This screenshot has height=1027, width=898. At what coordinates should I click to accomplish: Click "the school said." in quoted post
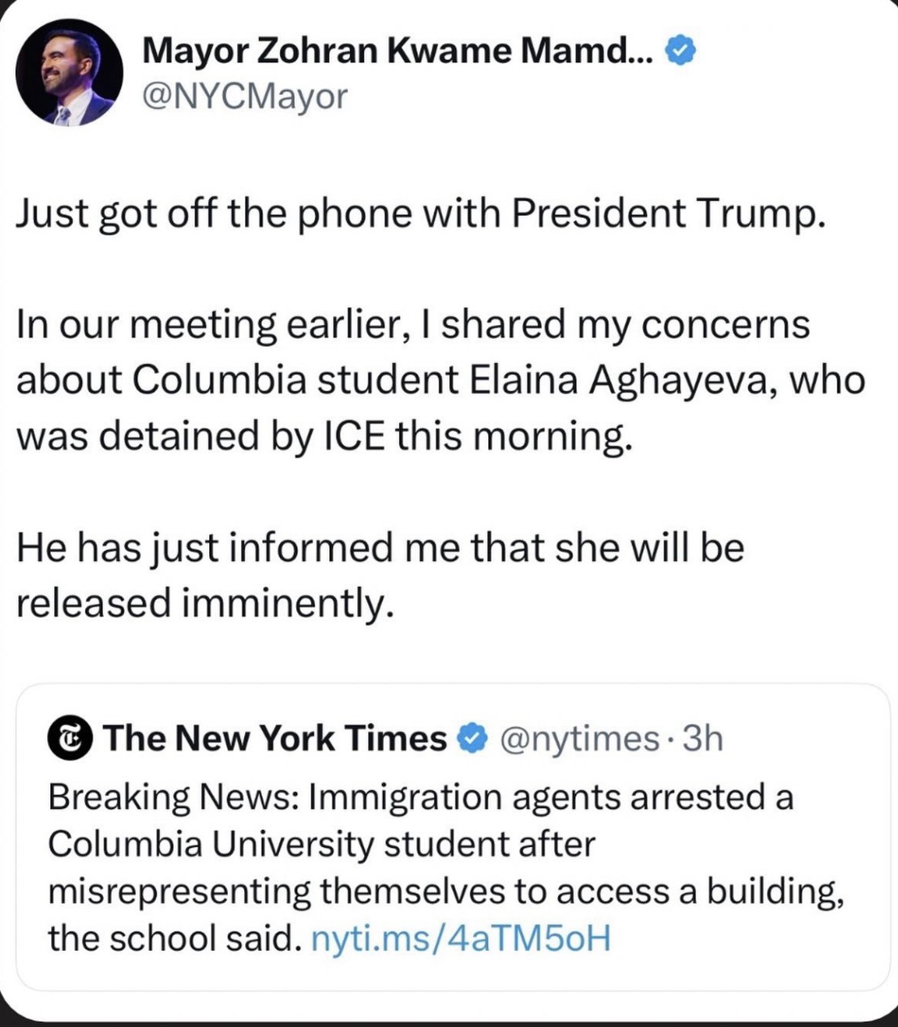(174, 939)
